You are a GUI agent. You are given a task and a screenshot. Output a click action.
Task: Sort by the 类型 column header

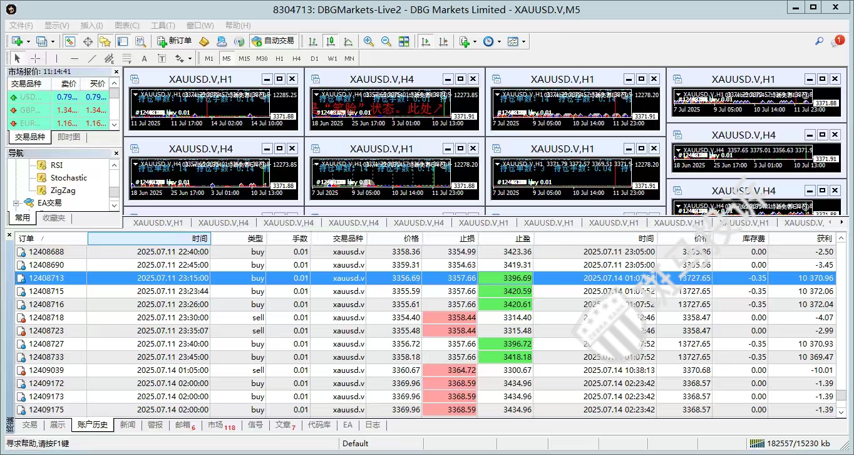click(x=239, y=239)
